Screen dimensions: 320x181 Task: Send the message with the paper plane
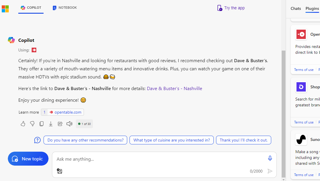270,171
